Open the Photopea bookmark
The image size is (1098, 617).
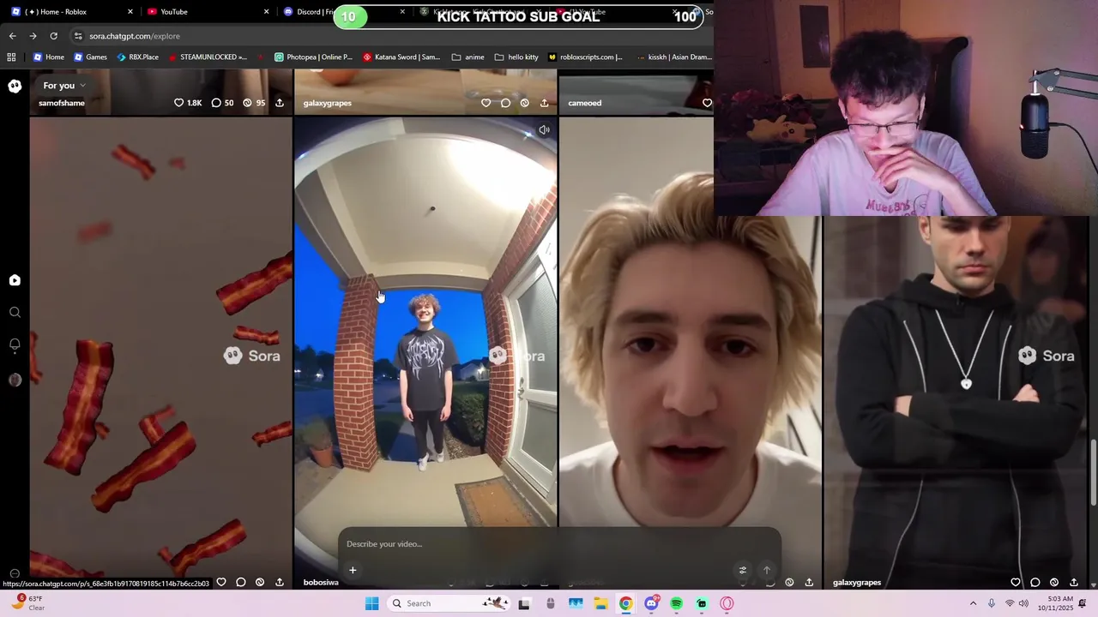tap(313, 57)
